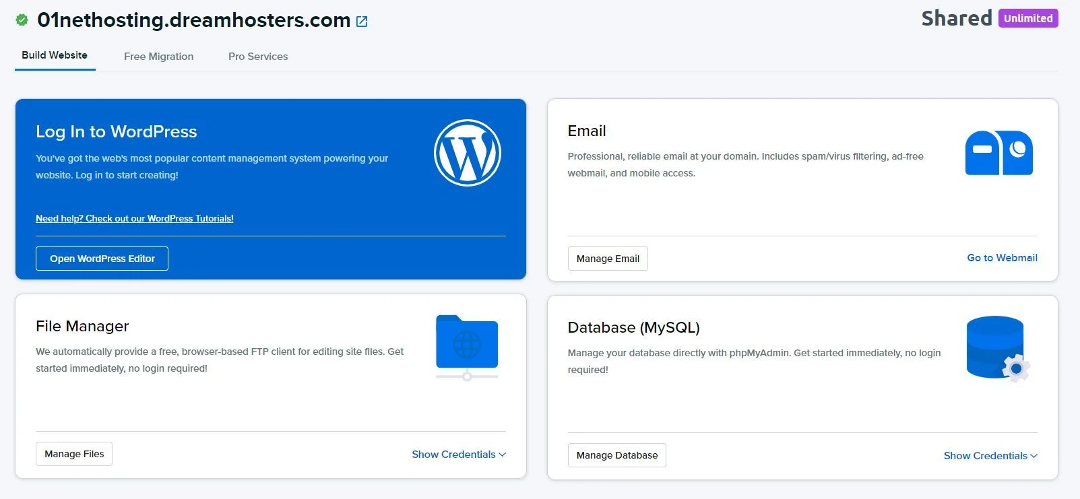The height and width of the screenshot is (499, 1080).
Task: Click the Email mailbox icon
Action: click(x=998, y=153)
